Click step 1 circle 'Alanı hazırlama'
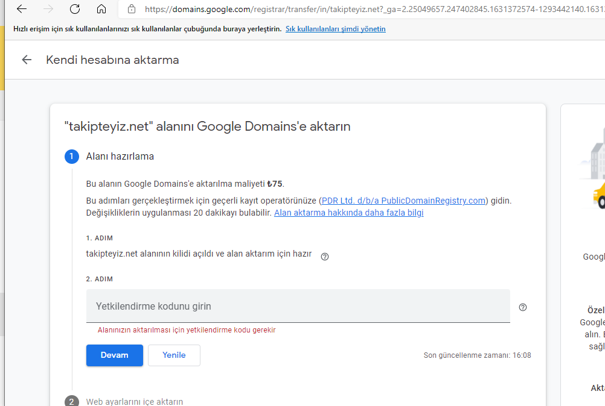Viewport: 605px width, 406px height. pos(72,156)
